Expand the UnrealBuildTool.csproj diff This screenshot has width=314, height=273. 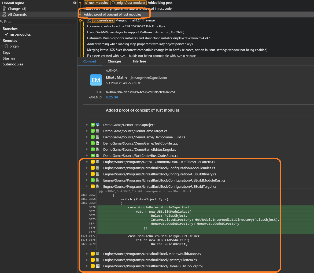tap(87, 266)
